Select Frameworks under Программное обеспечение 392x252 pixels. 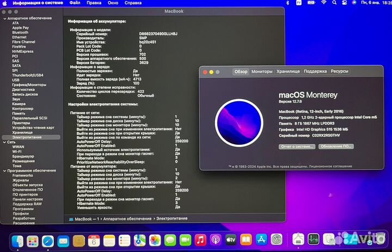coord(23,175)
